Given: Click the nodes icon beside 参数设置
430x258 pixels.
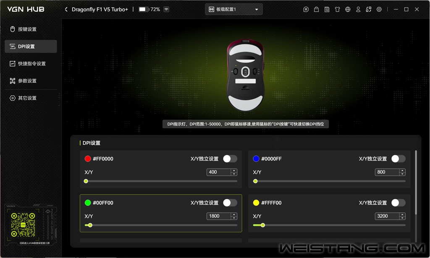Looking at the screenshot, I should [x=12, y=81].
